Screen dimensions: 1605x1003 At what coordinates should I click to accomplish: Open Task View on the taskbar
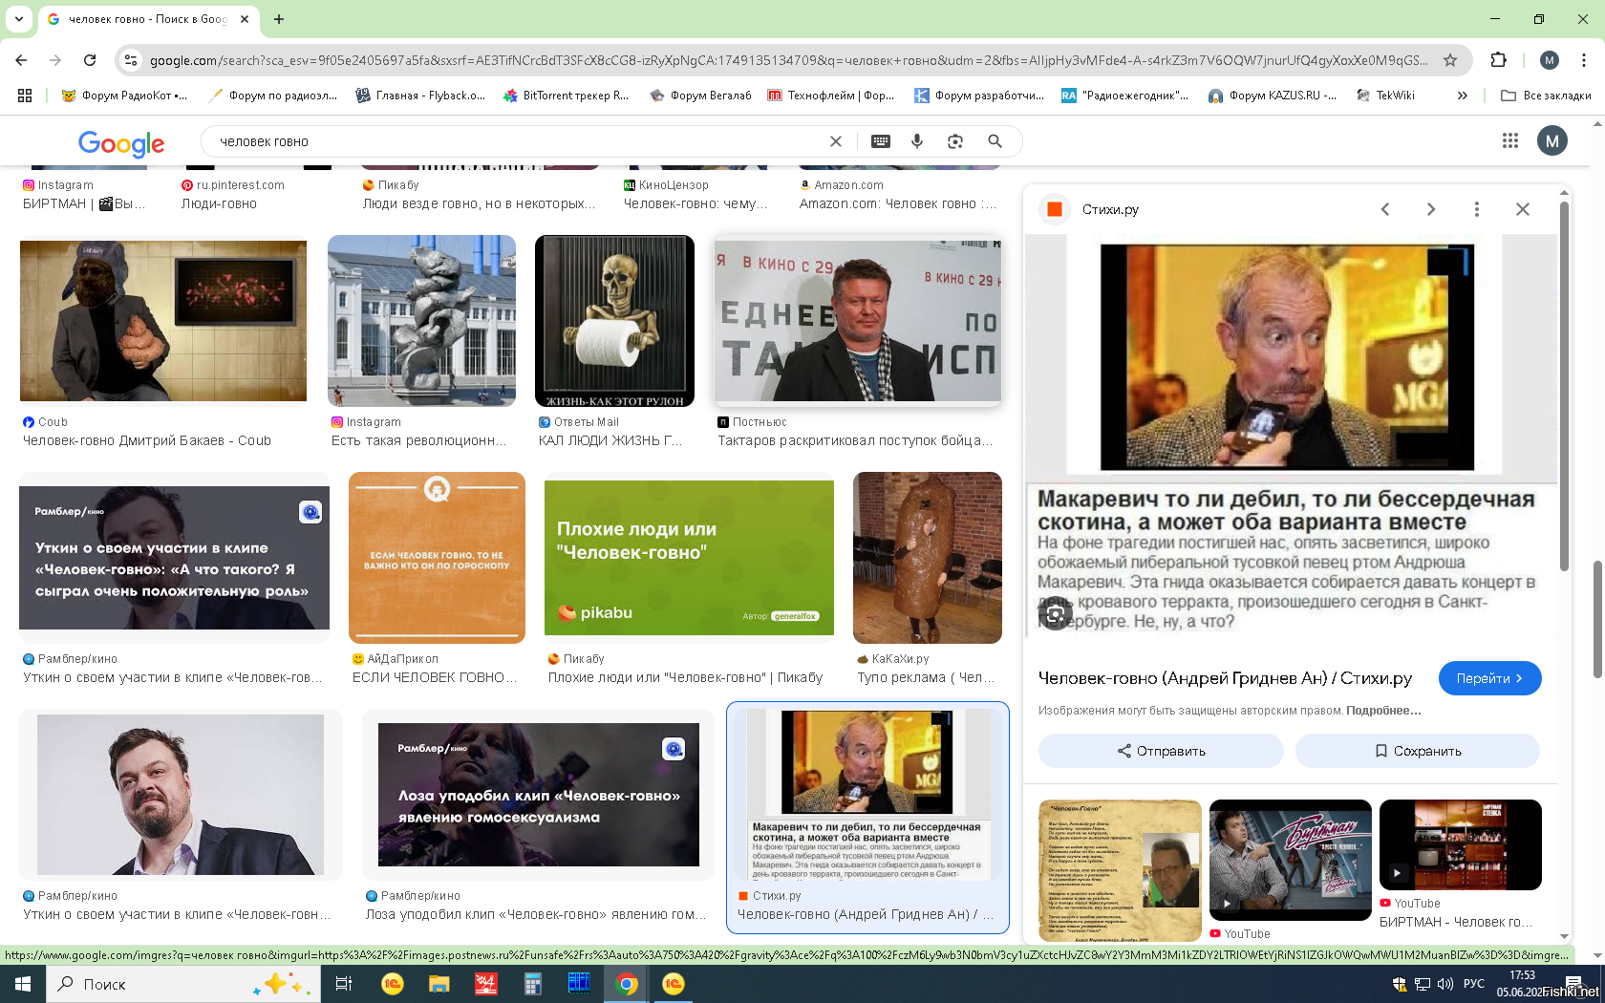(x=344, y=984)
